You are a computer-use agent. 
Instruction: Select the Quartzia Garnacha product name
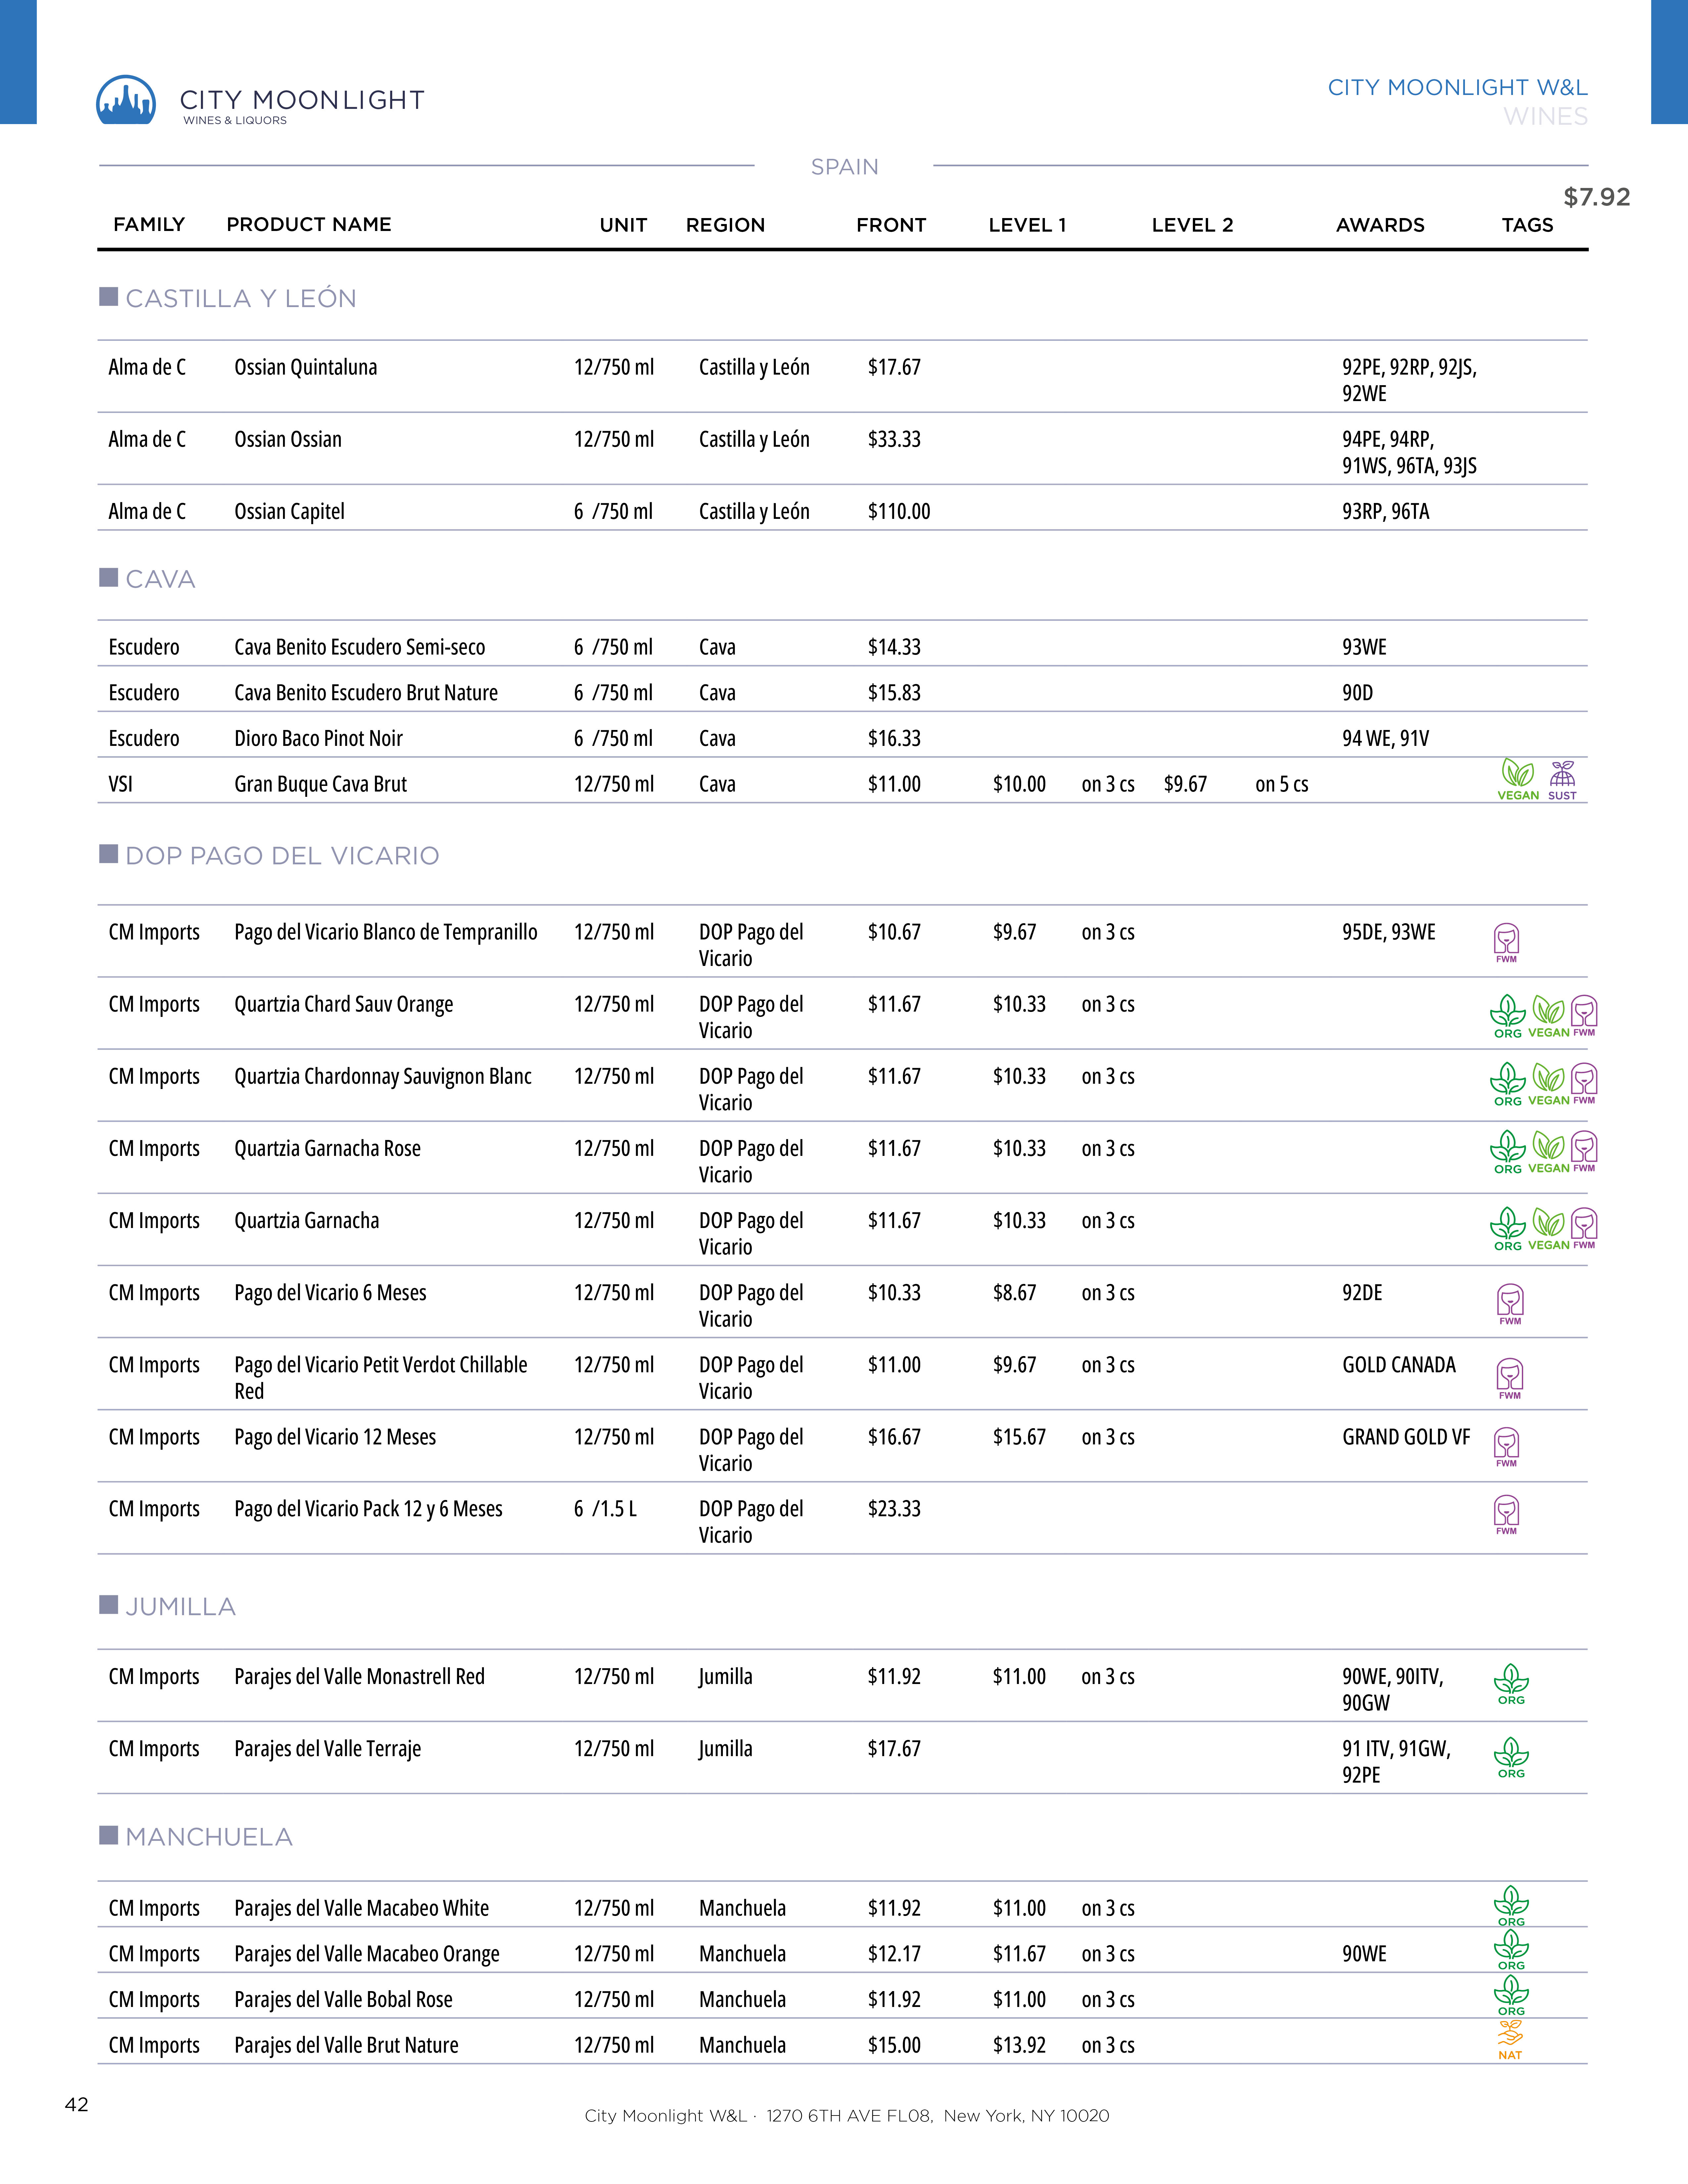[x=307, y=1221]
